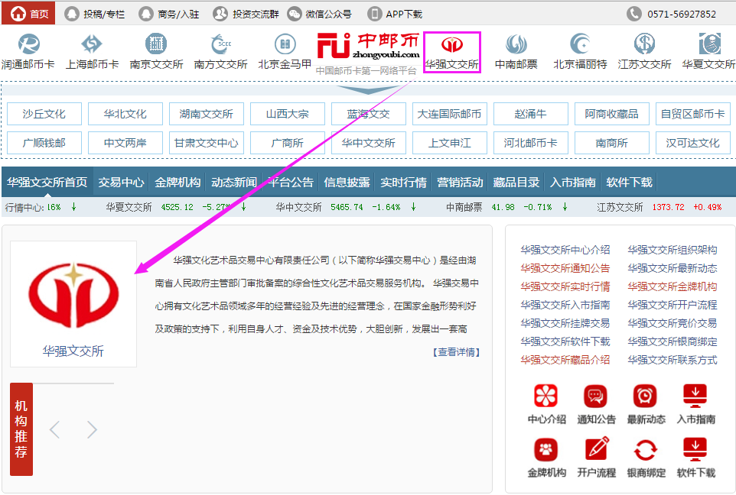Open the 实时行情 nav tab
The image size is (736, 495).
[x=403, y=183]
